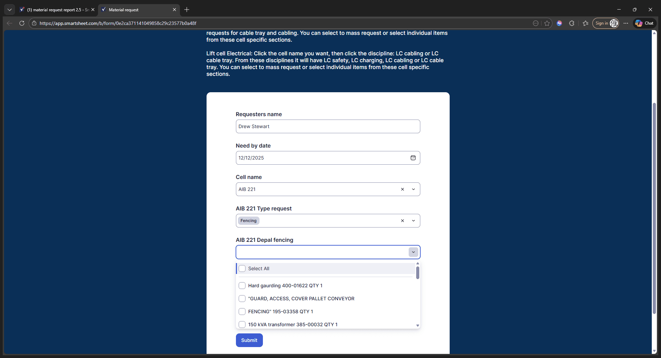Image resolution: width=661 pixels, height=358 pixels.
Task: Open the Copilot Chat sidebar
Action: (x=644, y=23)
